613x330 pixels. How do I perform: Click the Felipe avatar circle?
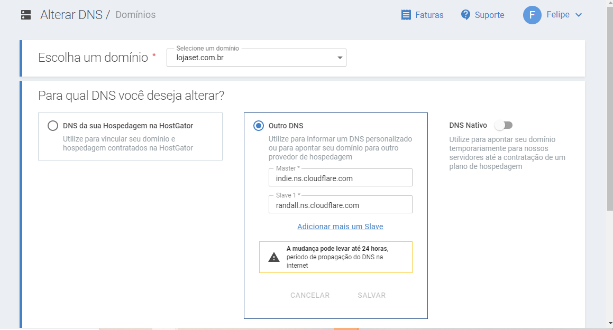point(532,15)
